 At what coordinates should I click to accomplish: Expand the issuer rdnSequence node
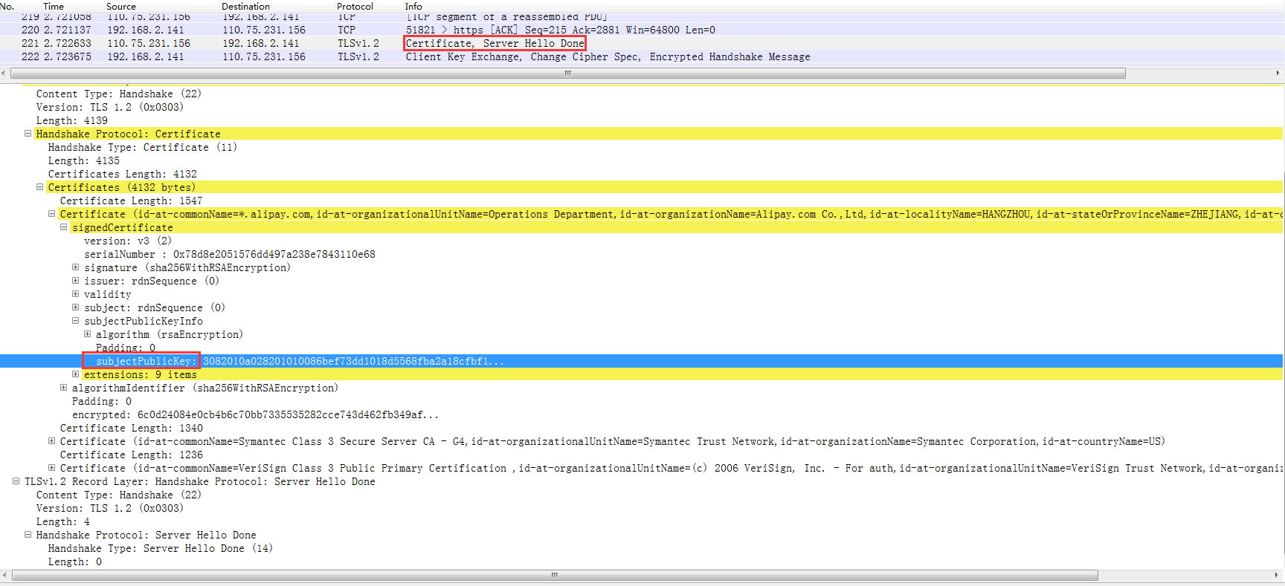coord(75,281)
